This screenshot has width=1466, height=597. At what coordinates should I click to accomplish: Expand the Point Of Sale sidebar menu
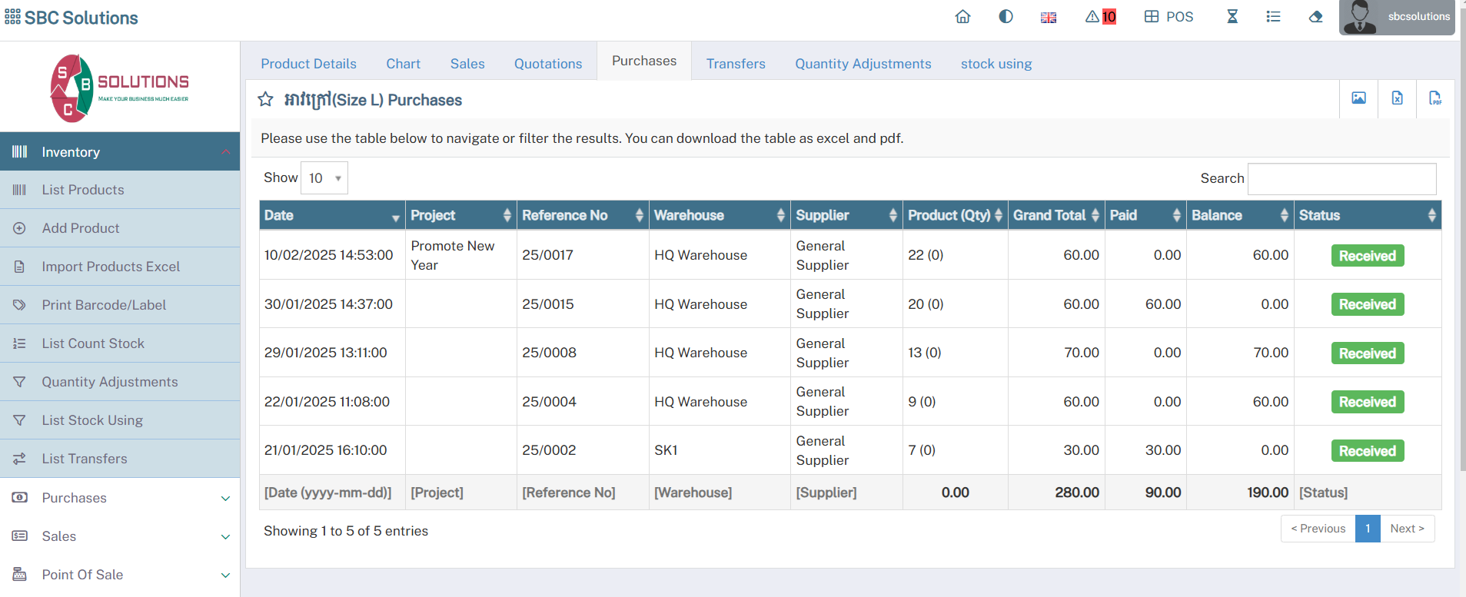pyautogui.click(x=120, y=575)
